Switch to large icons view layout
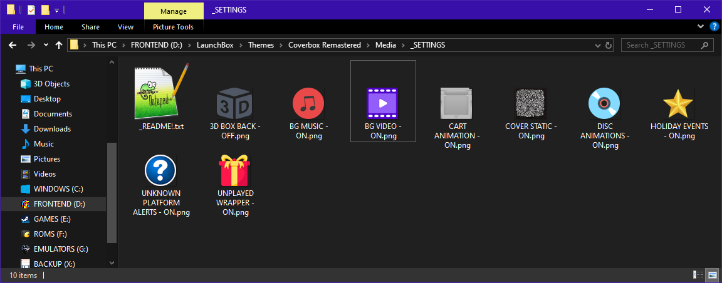The image size is (722, 283). (x=712, y=275)
